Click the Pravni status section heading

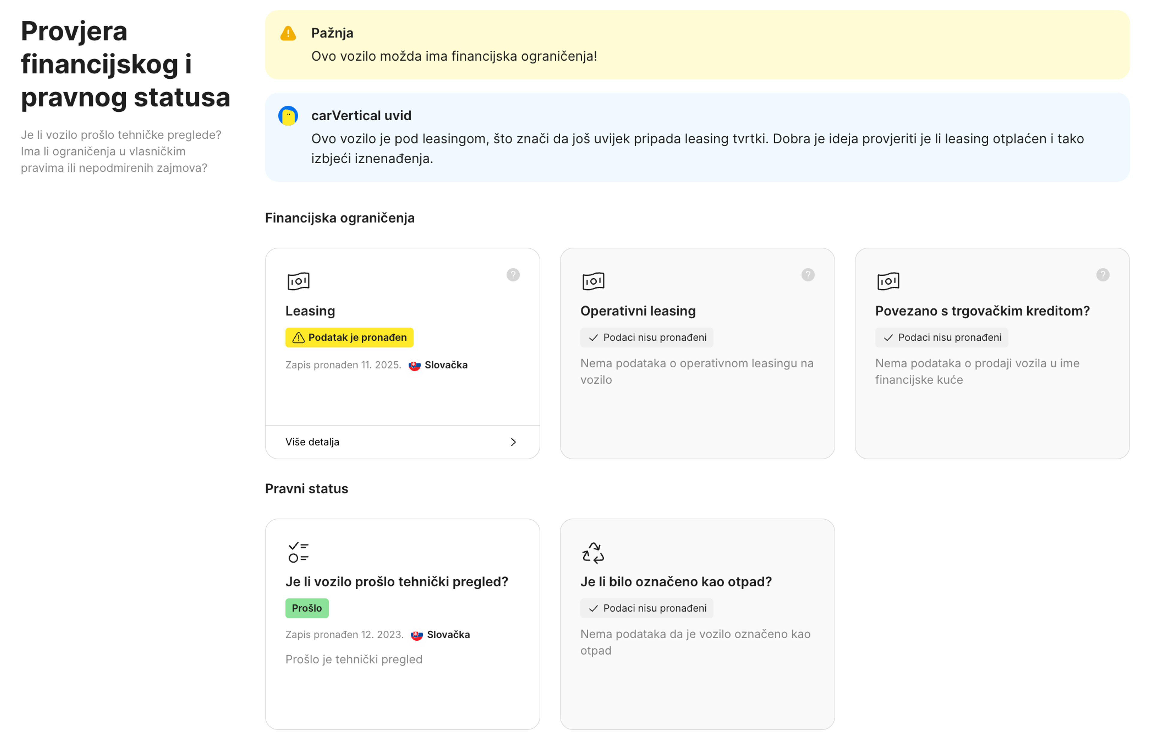306,489
